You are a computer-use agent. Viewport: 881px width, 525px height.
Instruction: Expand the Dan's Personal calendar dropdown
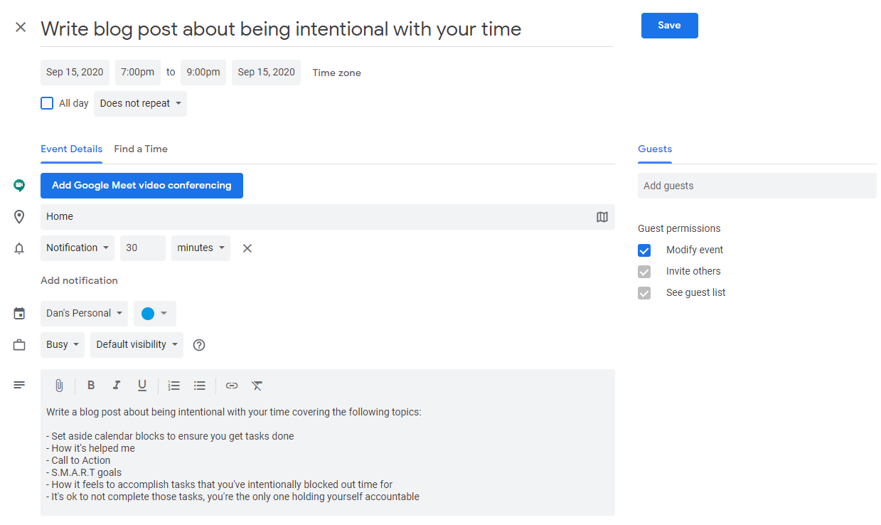pyautogui.click(x=84, y=314)
